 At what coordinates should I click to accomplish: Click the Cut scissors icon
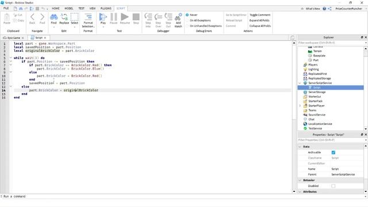[16, 15]
